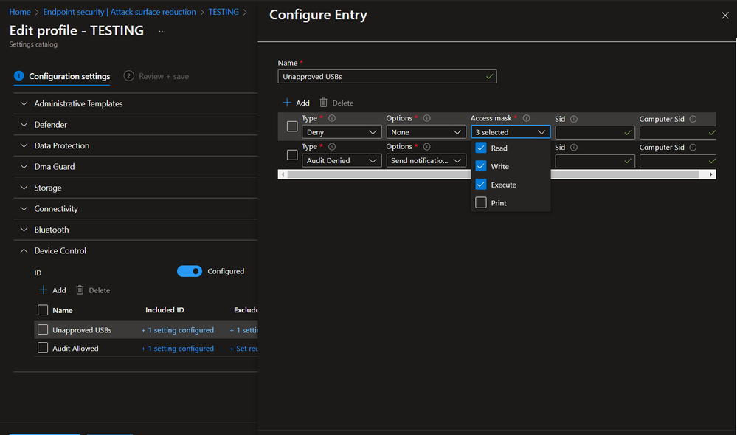This screenshot has width=737, height=435.
Task: Show the Access mask info tooltip icon
Action: [527, 118]
